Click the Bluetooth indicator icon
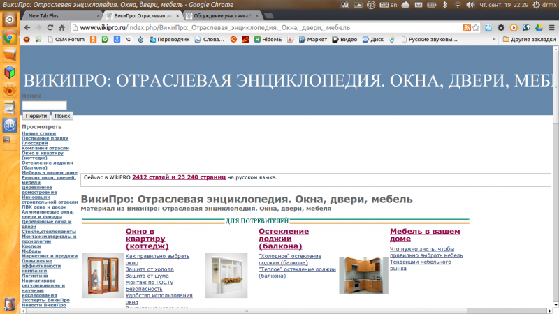This screenshot has height=314, width=559. click(x=444, y=5)
